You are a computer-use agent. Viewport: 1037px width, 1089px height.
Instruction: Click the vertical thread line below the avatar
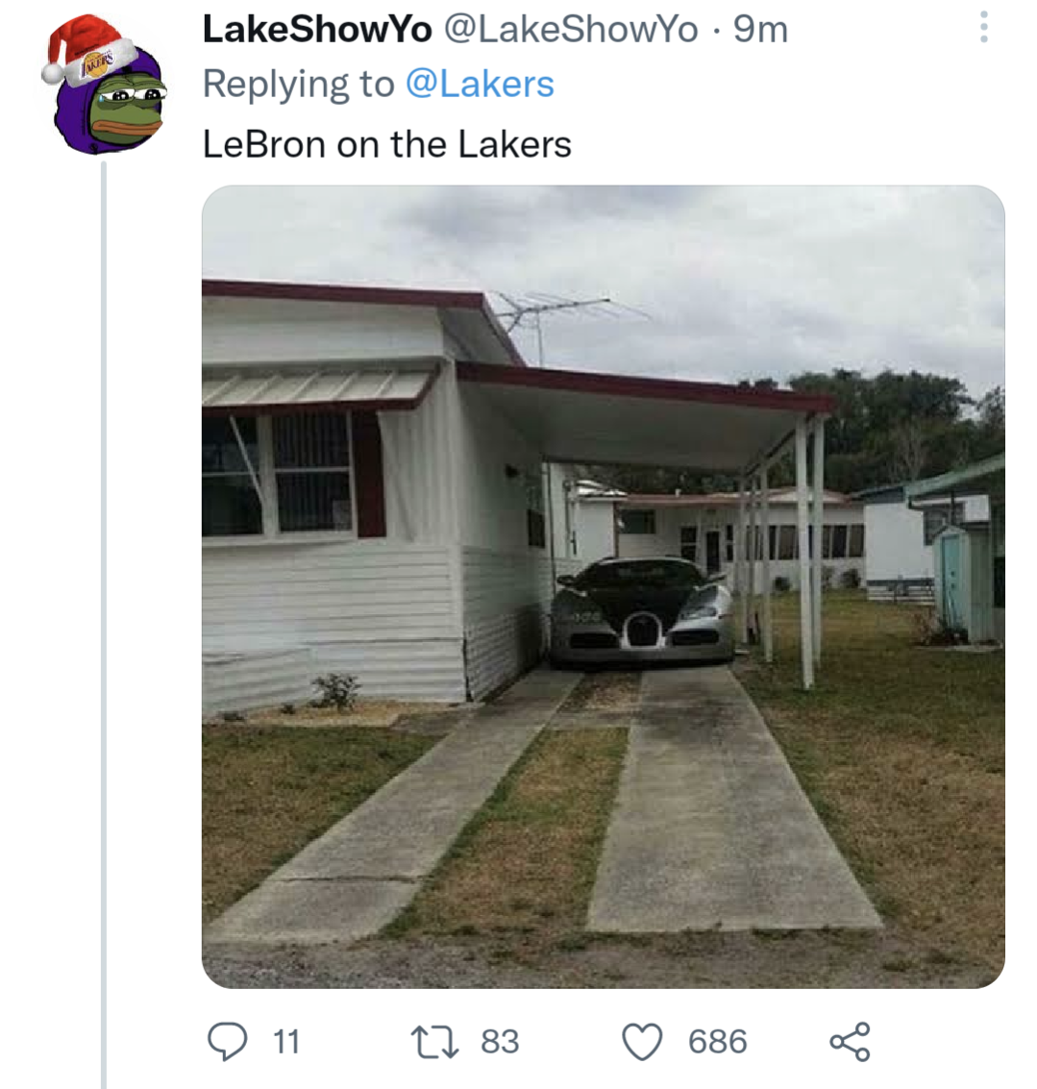104,625
